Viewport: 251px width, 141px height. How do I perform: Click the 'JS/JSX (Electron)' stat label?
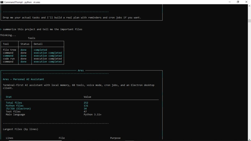pos(18,109)
